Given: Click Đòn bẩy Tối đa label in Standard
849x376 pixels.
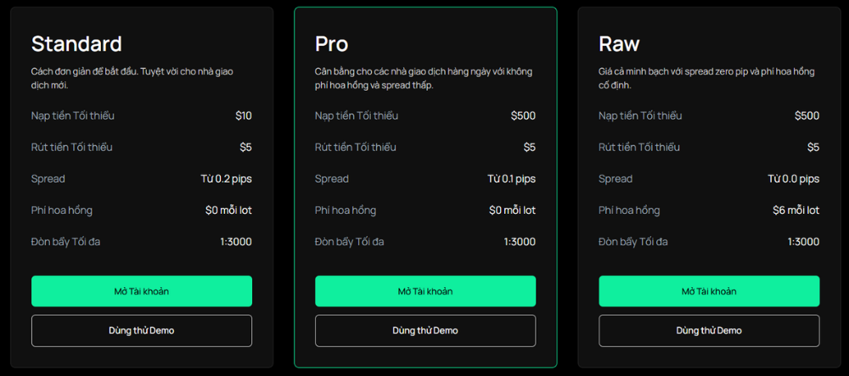Looking at the screenshot, I should point(65,242).
